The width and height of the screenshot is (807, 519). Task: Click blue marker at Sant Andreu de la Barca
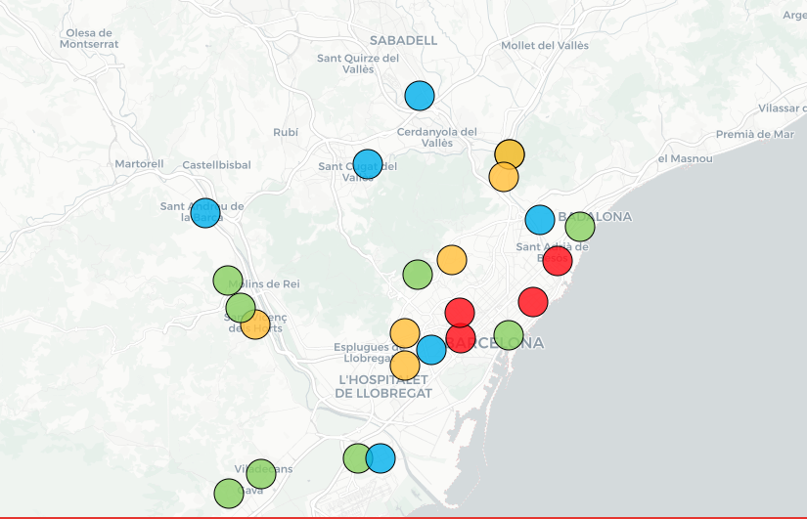[205, 212]
